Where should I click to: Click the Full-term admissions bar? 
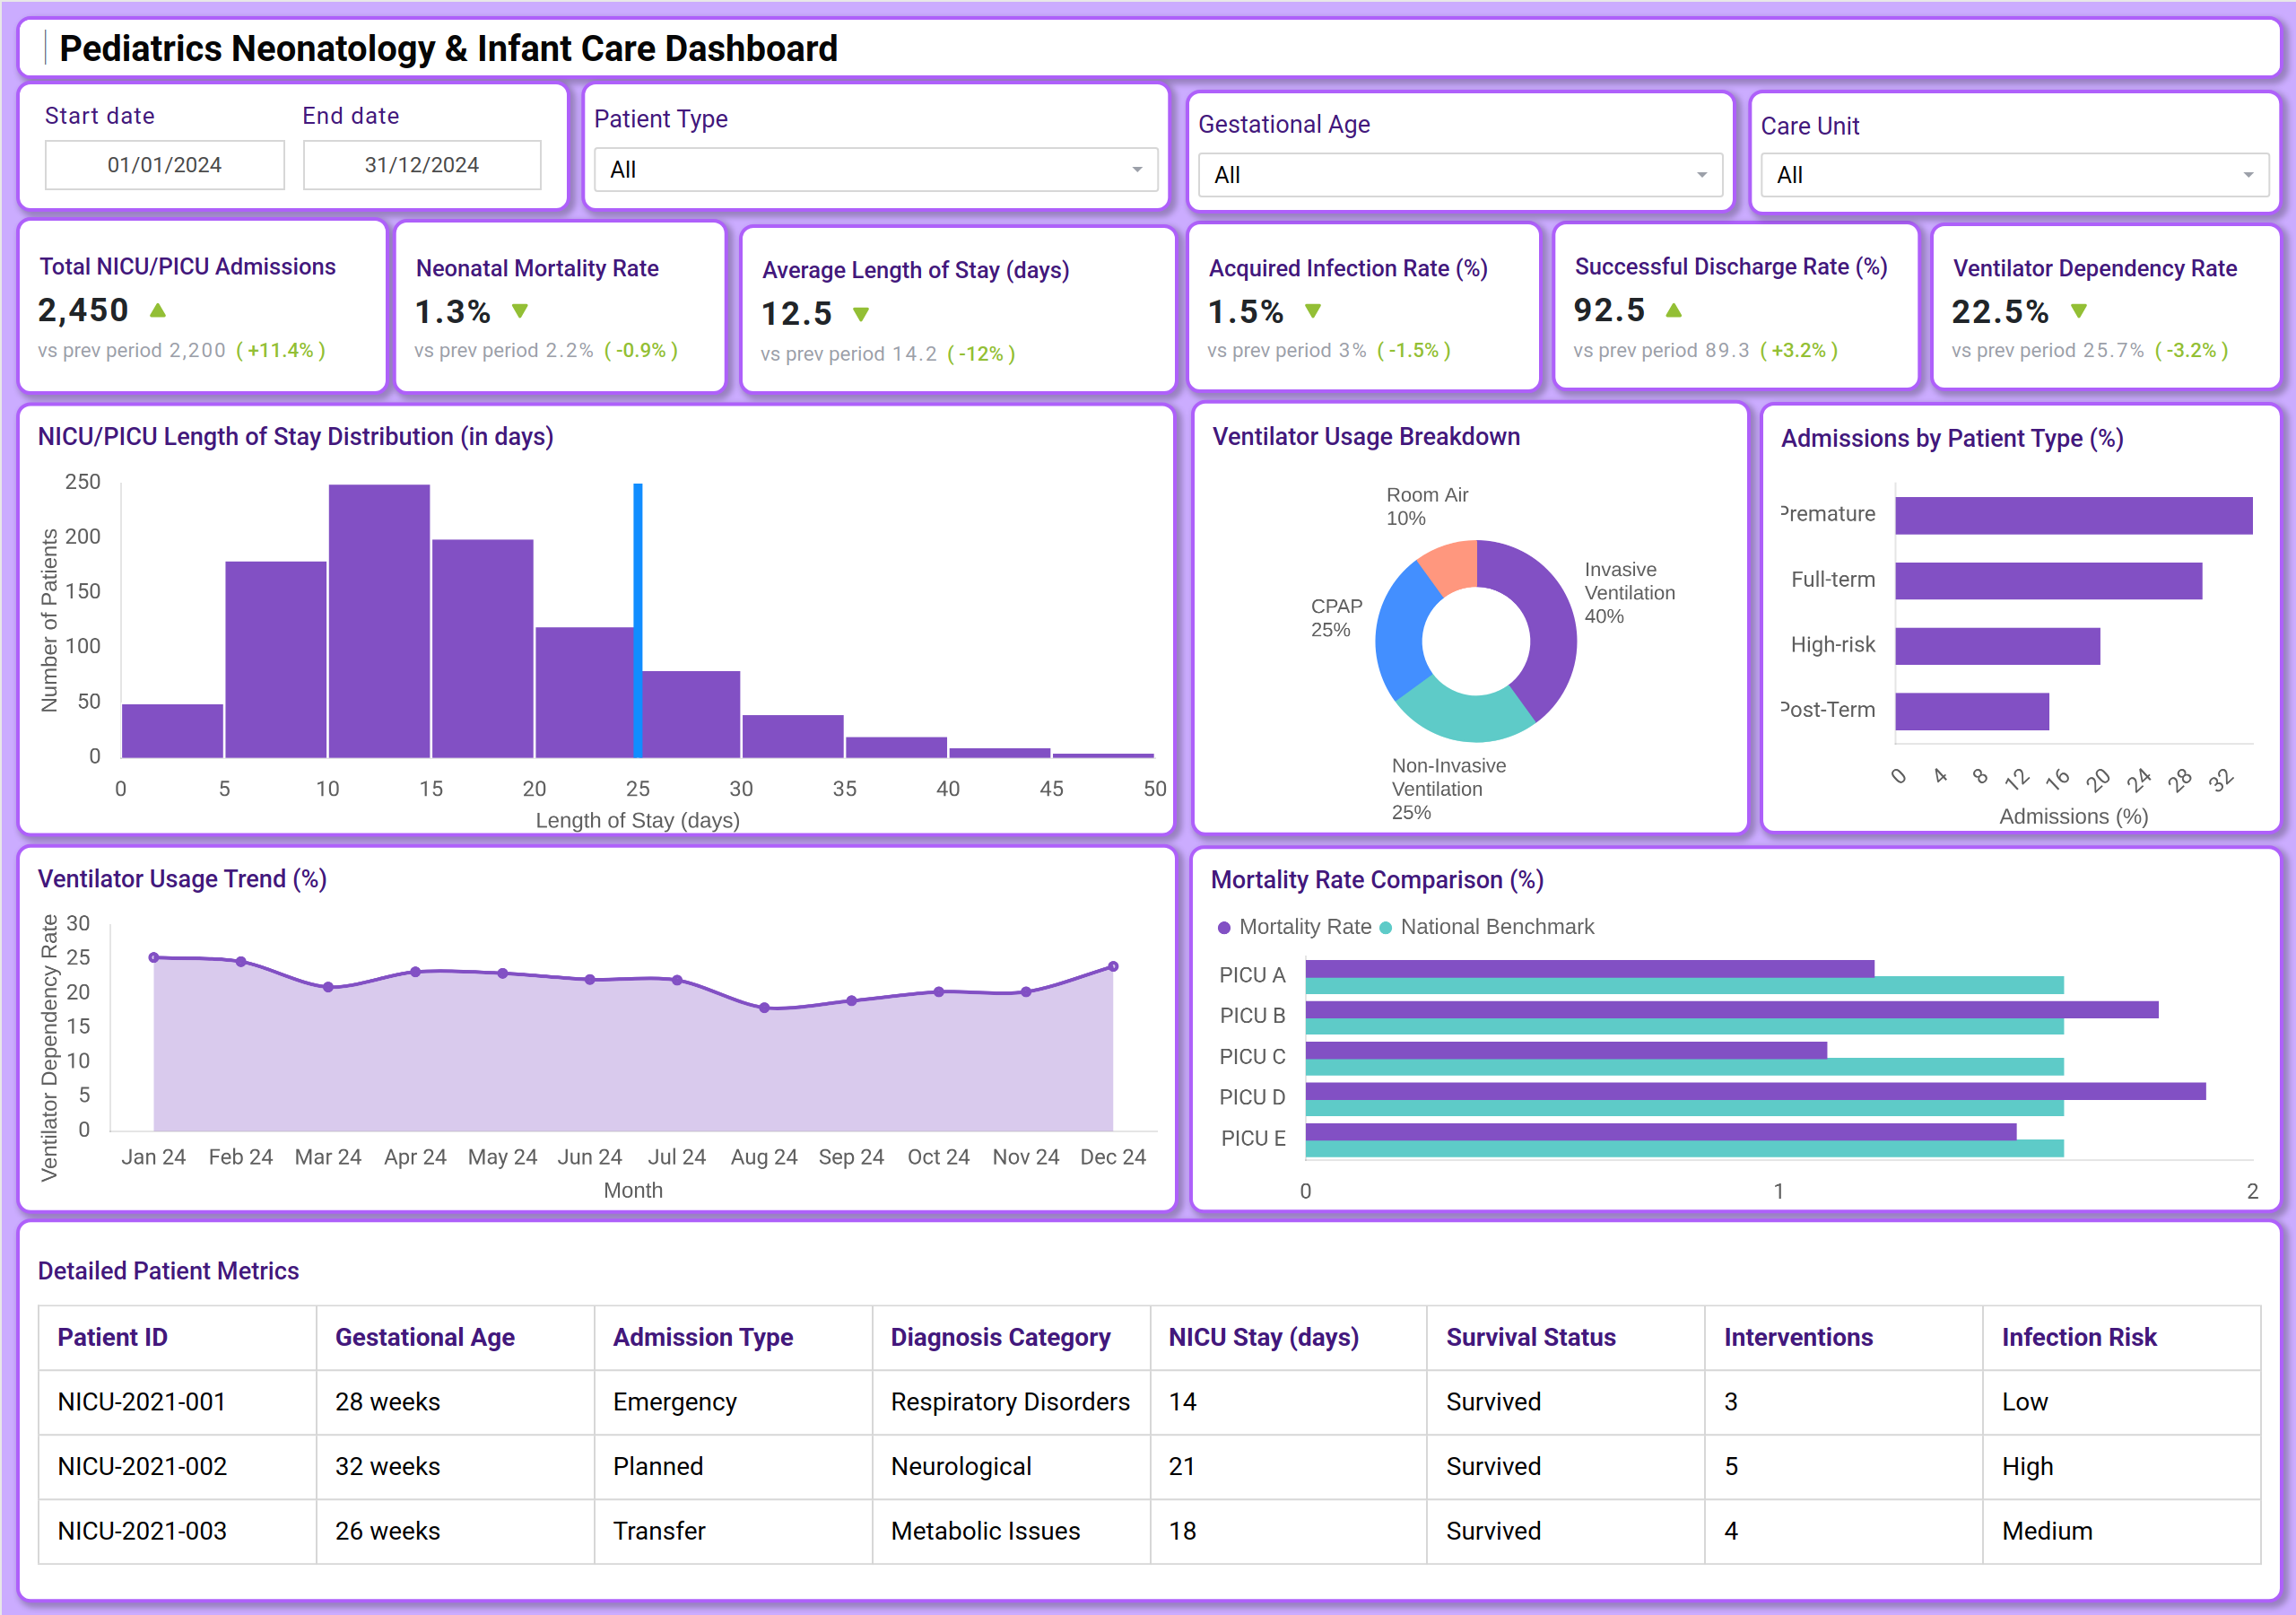(2049, 581)
